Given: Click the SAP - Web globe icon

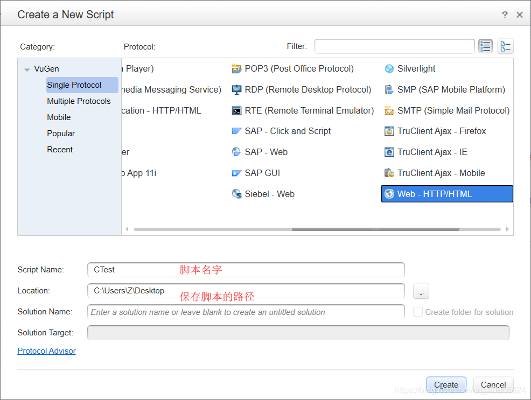Looking at the screenshot, I should click(x=236, y=152).
